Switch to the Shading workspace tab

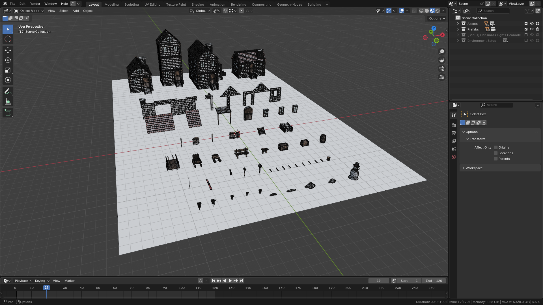[198, 5]
